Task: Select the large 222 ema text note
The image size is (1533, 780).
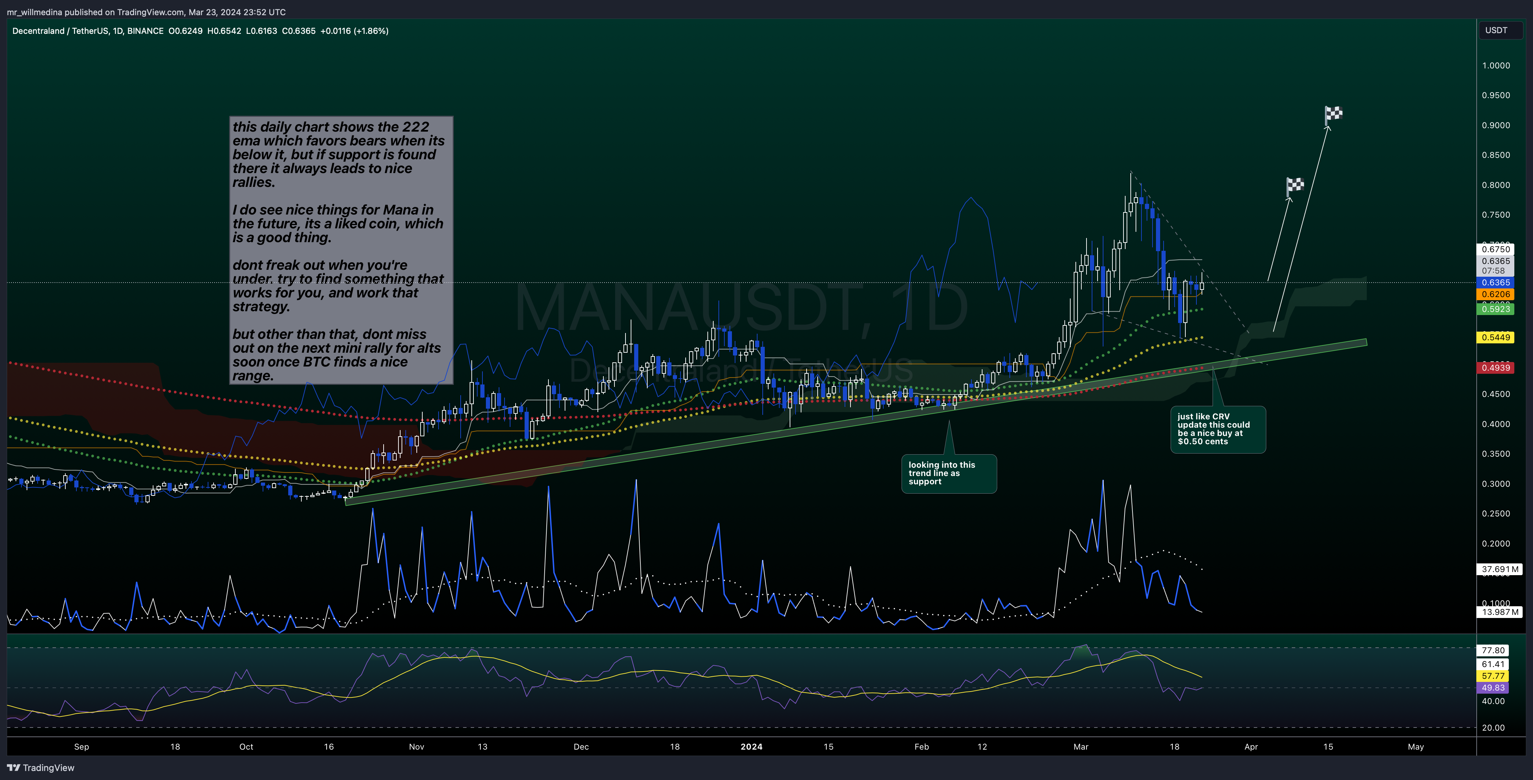Action: 341,250
